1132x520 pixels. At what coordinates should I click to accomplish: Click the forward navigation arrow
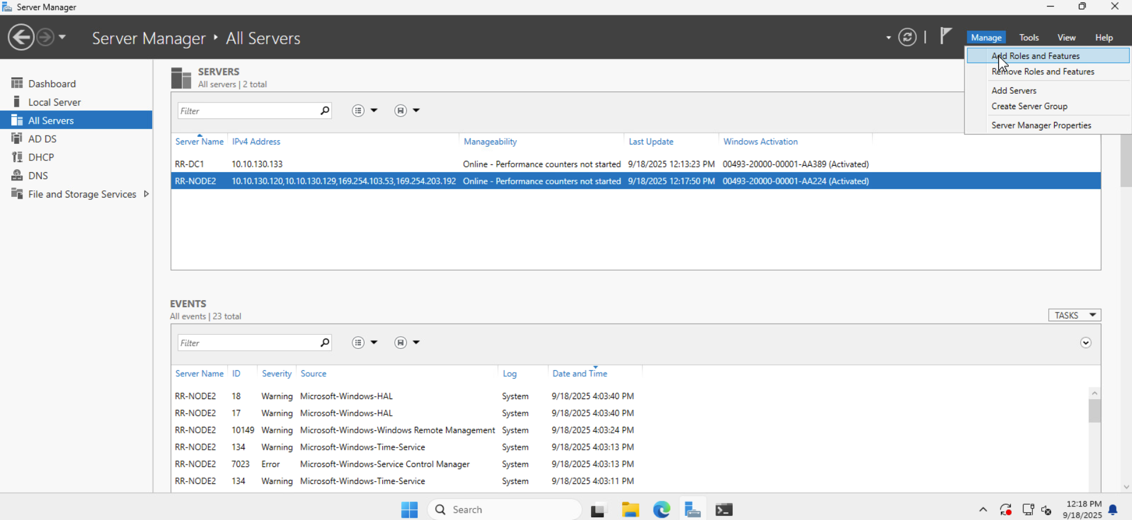[45, 38]
